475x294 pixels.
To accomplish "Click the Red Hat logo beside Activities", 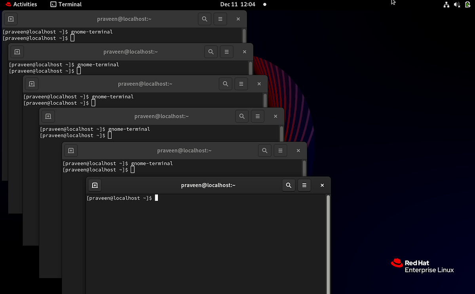I will (8, 4).
